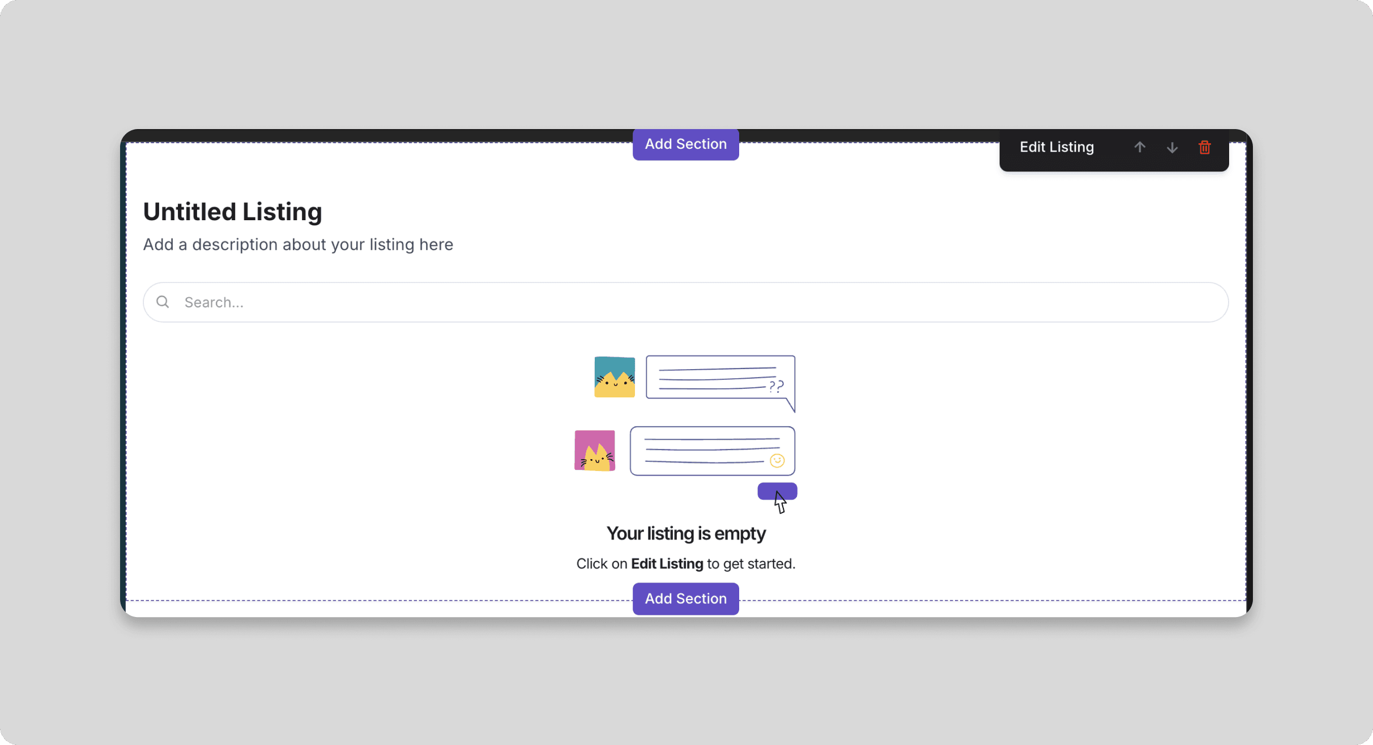This screenshot has height=745, width=1373.
Task: Click the teal cat avatar illustration
Action: point(615,377)
